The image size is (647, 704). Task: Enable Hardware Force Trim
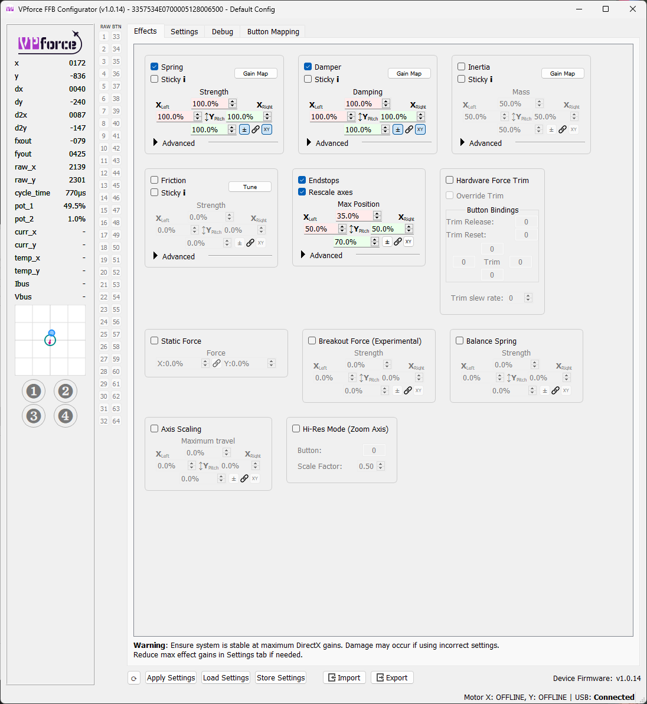(x=450, y=180)
